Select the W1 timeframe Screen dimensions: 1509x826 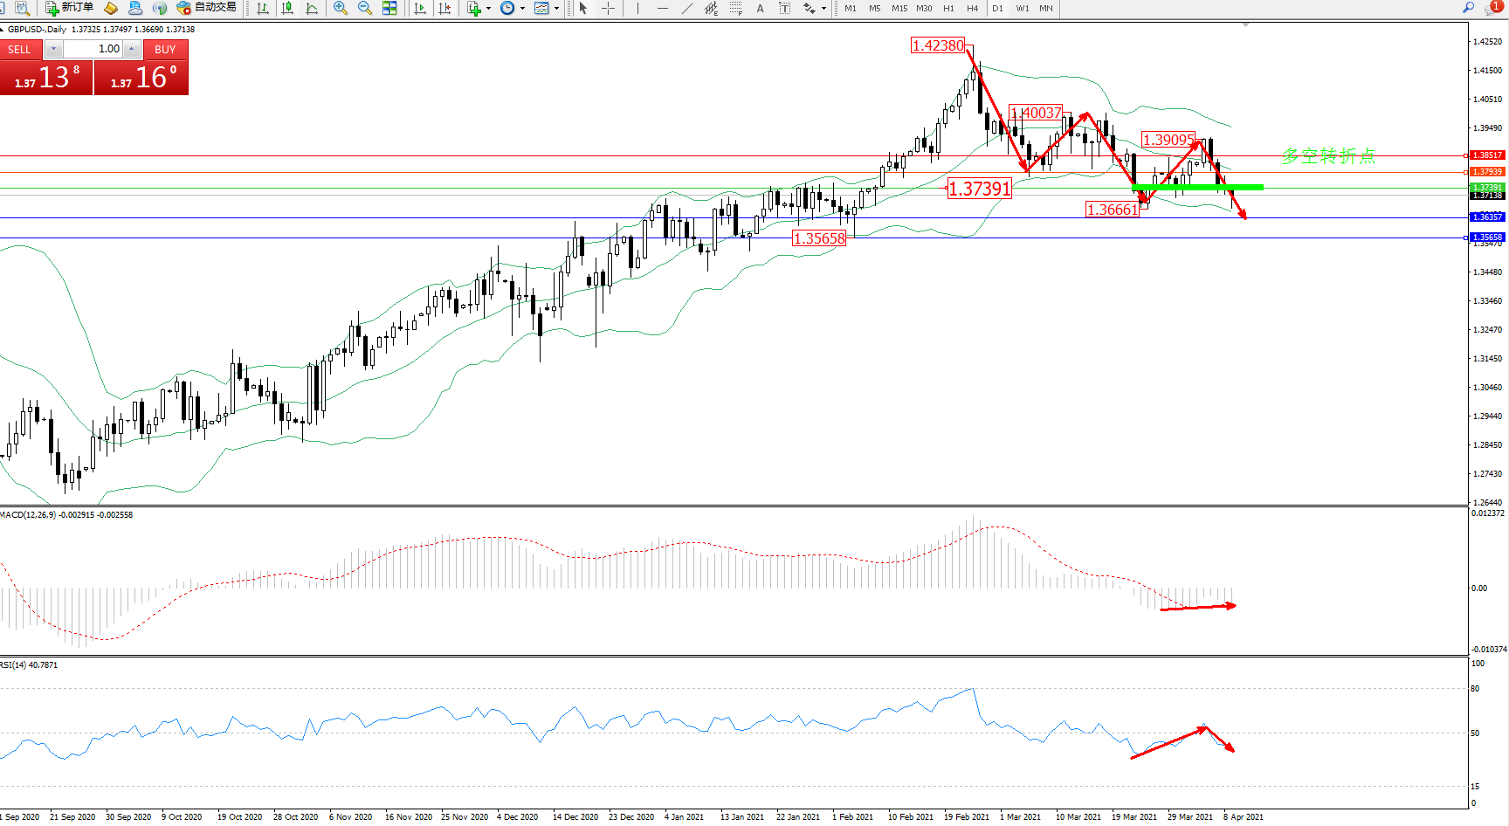pos(1022,8)
